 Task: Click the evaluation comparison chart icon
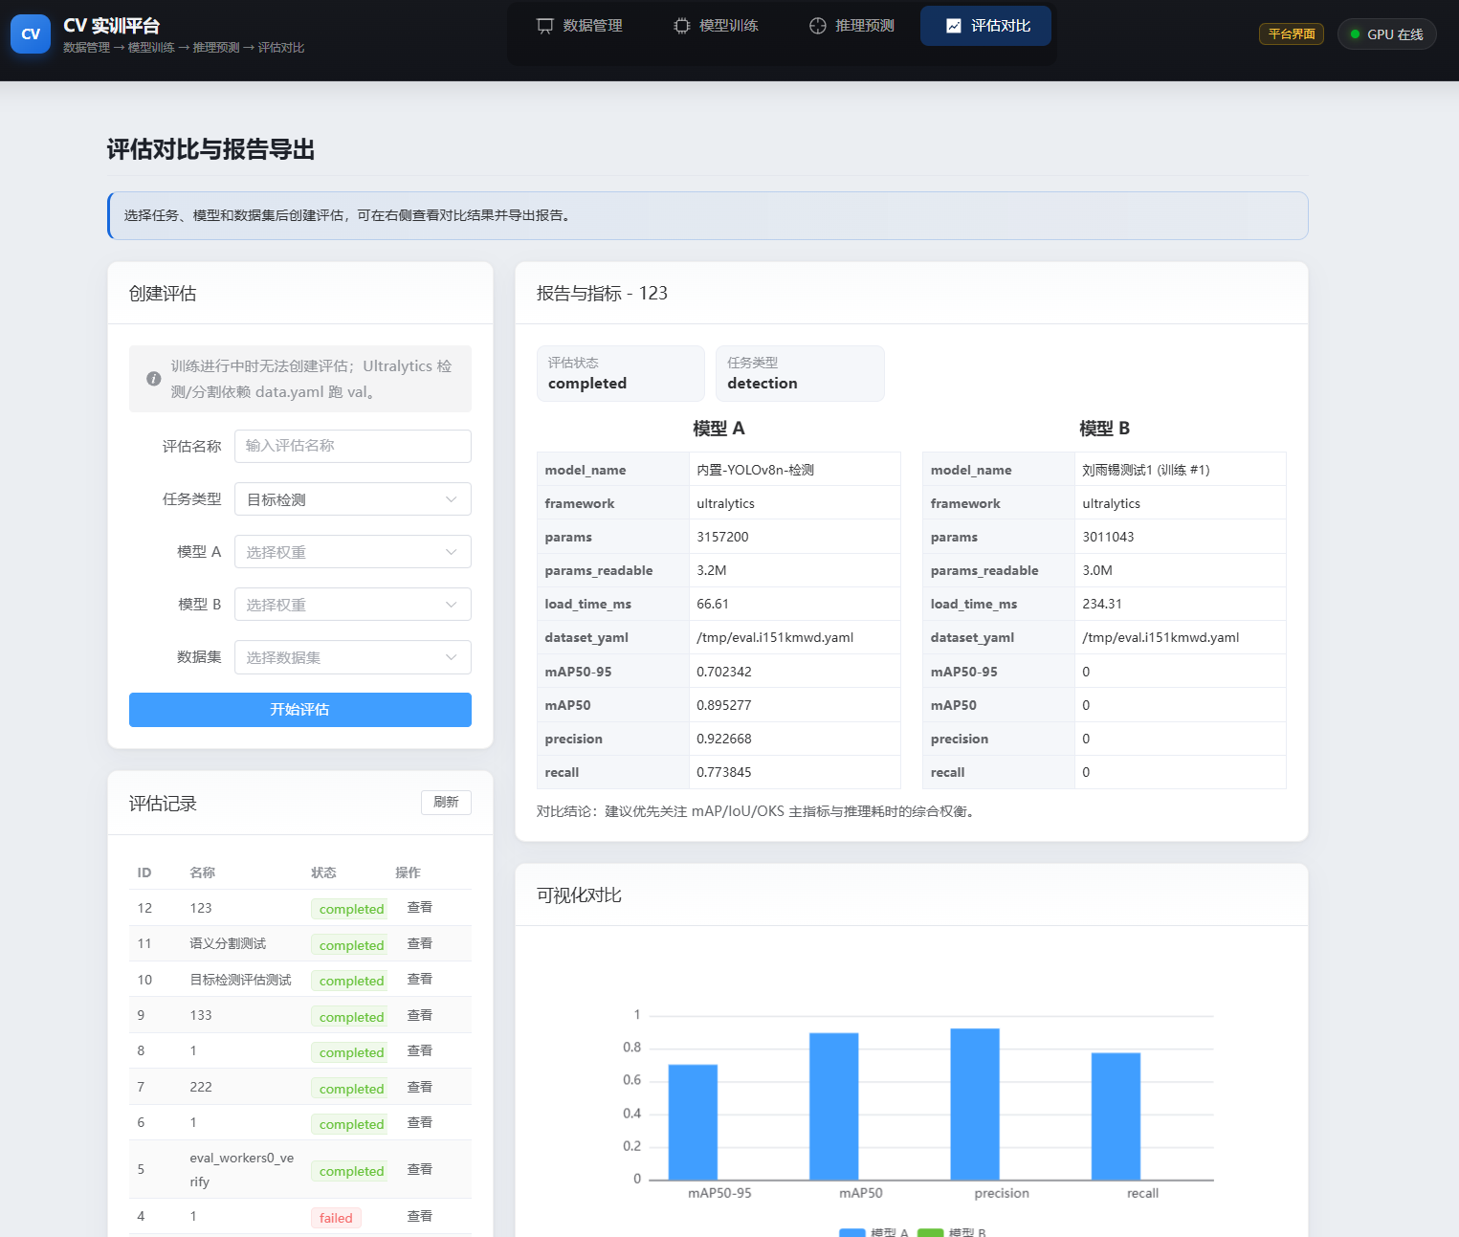point(953,26)
